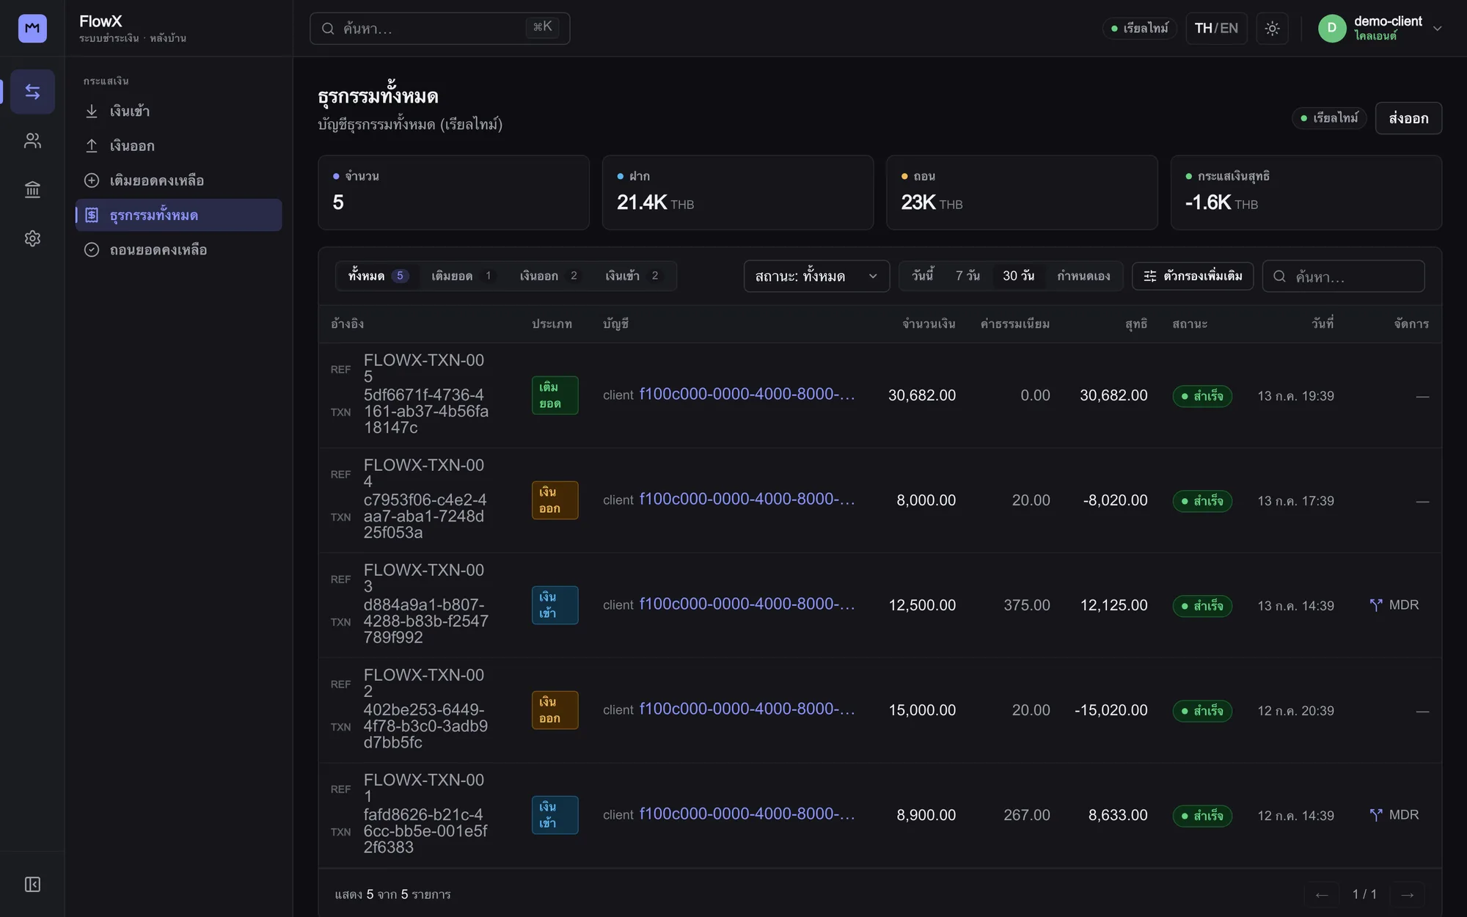Open the สถานะ: ทั้งหมด dropdown
The width and height of the screenshot is (1467, 917).
[816, 277]
